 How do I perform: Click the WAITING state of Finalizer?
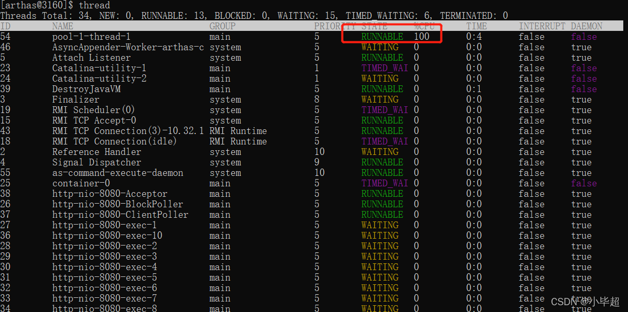380,99
